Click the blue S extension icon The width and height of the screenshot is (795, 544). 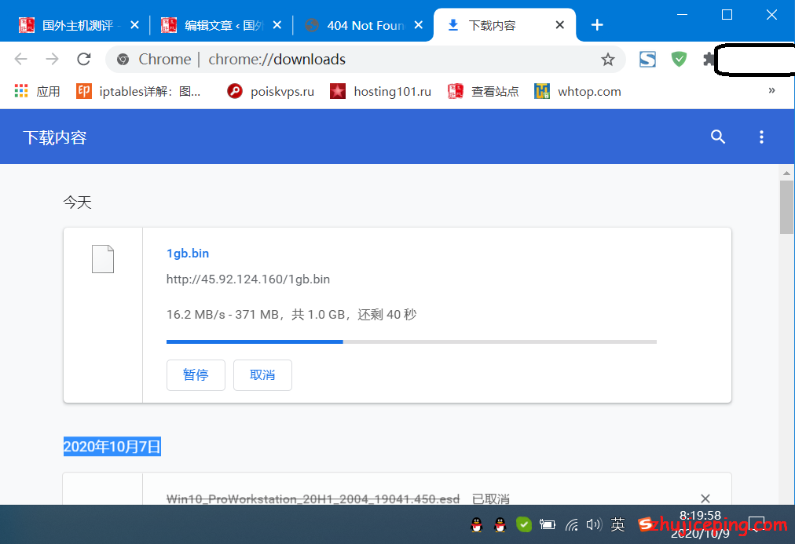coord(647,60)
